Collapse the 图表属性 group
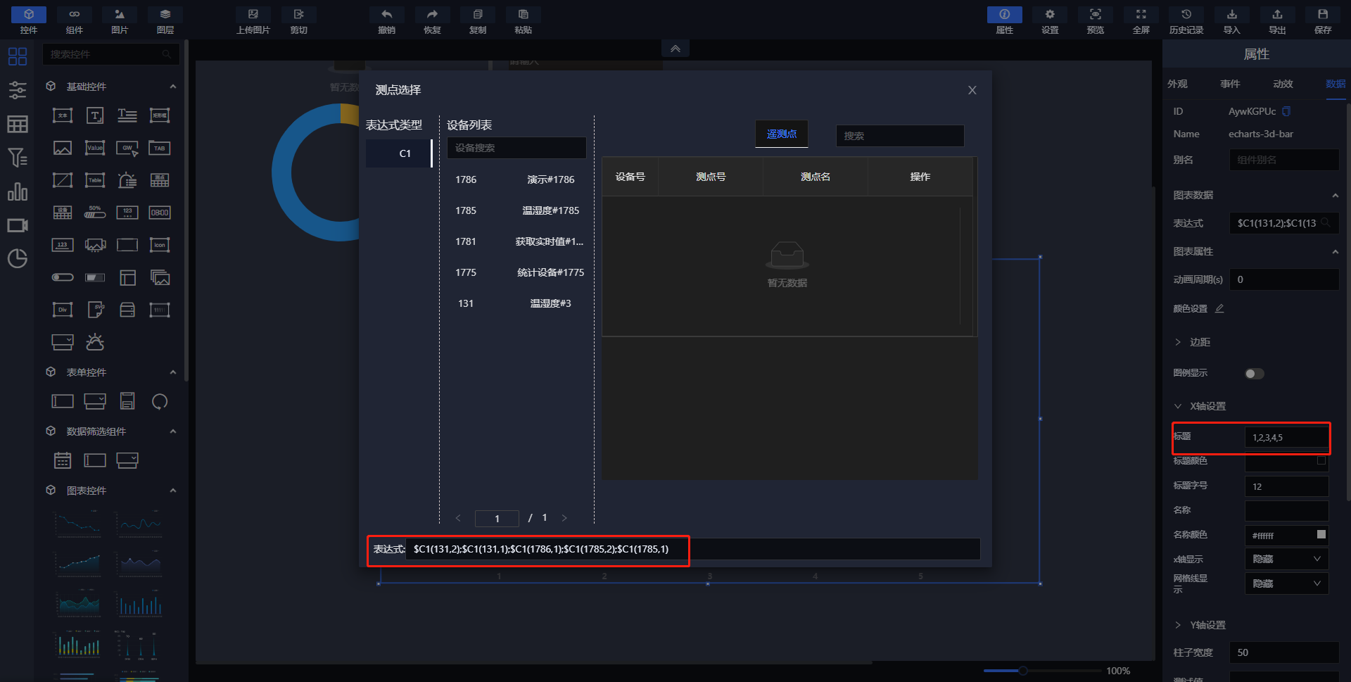This screenshot has width=1351, height=682. pos(1335,252)
